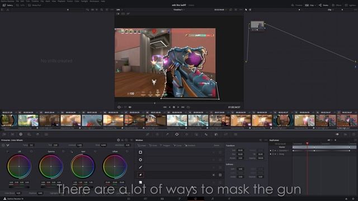This screenshot has height=201, width=358.
Task: Open the Timeline 1 name dropdown
Action: tap(178, 10)
